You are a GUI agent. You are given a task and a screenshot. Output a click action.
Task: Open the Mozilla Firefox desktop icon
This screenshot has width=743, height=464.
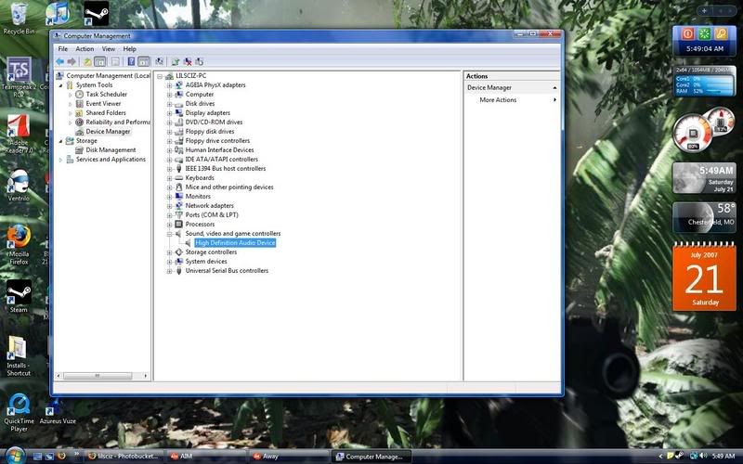pyautogui.click(x=19, y=245)
